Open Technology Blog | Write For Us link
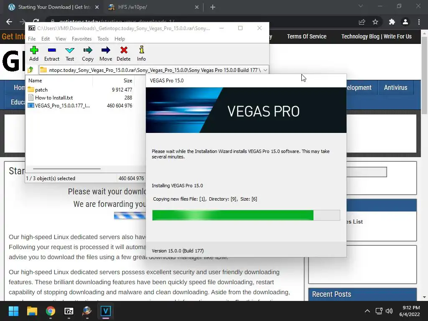The width and height of the screenshot is (428, 321). point(377,36)
